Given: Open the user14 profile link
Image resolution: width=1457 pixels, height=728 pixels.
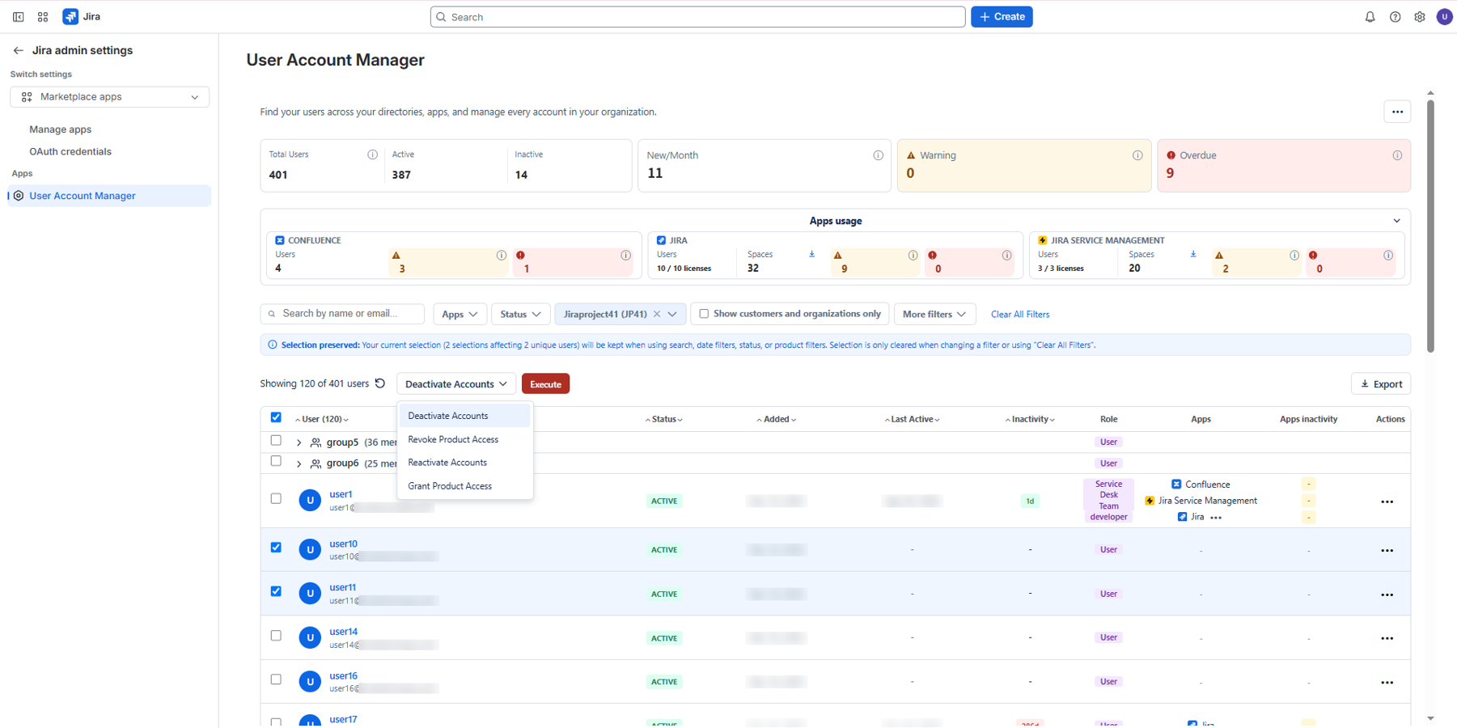Looking at the screenshot, I should pyautogui.click(x=344, y=632).
